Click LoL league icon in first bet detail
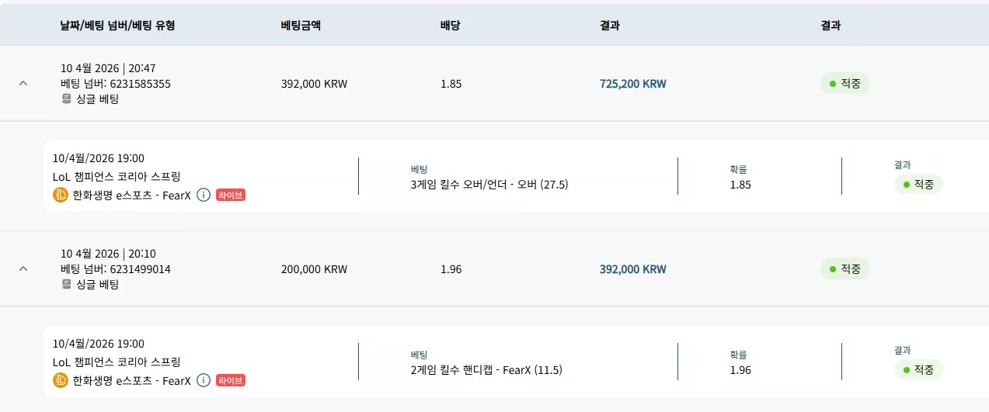989x412 pixels. pyautogui.click(x=61, y=195)
